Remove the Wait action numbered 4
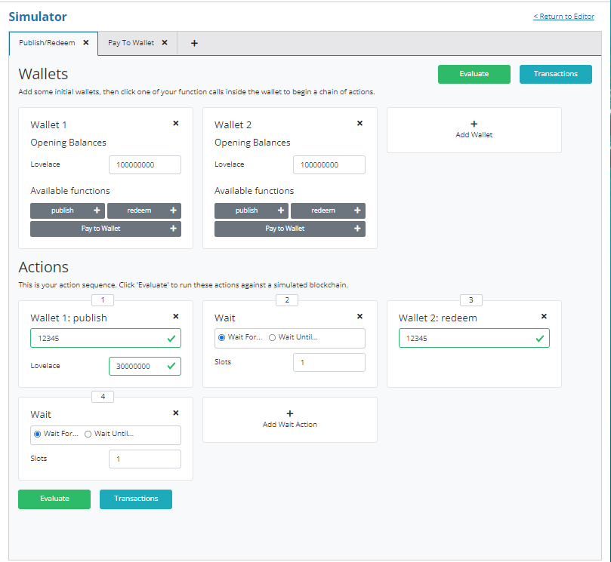 (176, 413)
